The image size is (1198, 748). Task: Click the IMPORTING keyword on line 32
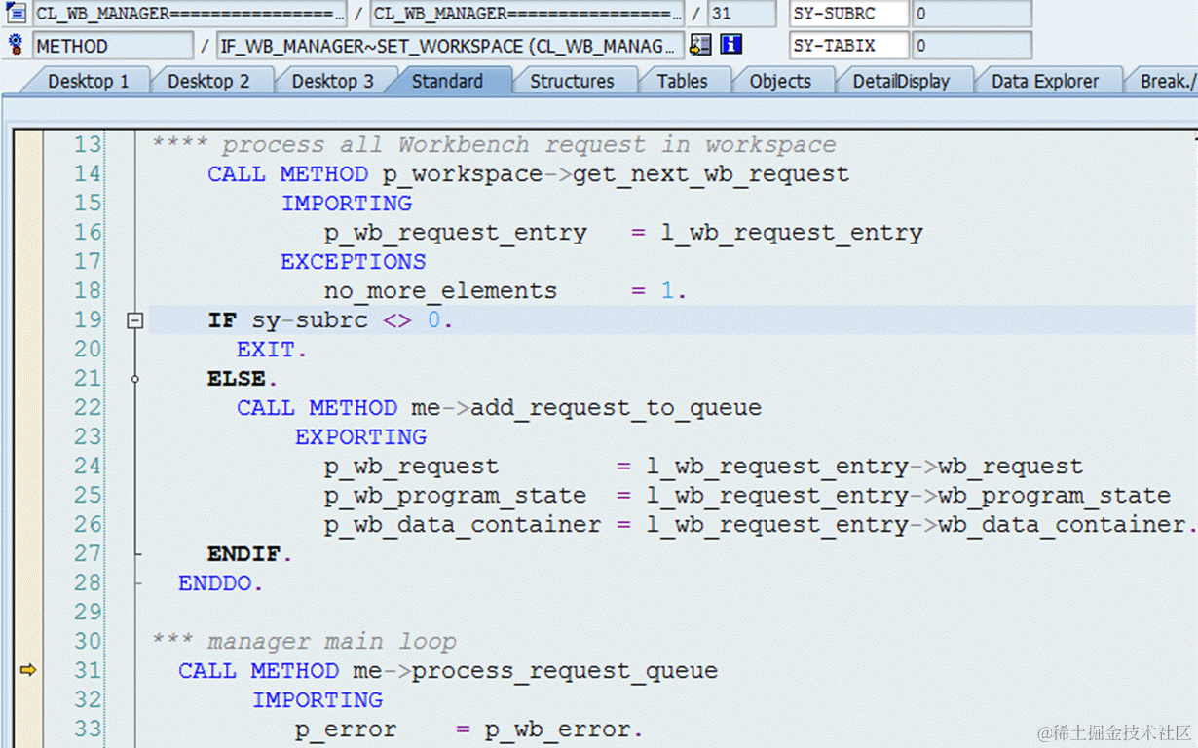click(318, 699)
